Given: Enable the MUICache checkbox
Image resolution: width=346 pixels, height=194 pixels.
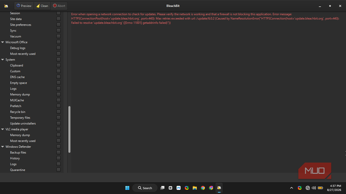Looking at the screenshot, I should [x=59, y=100].
